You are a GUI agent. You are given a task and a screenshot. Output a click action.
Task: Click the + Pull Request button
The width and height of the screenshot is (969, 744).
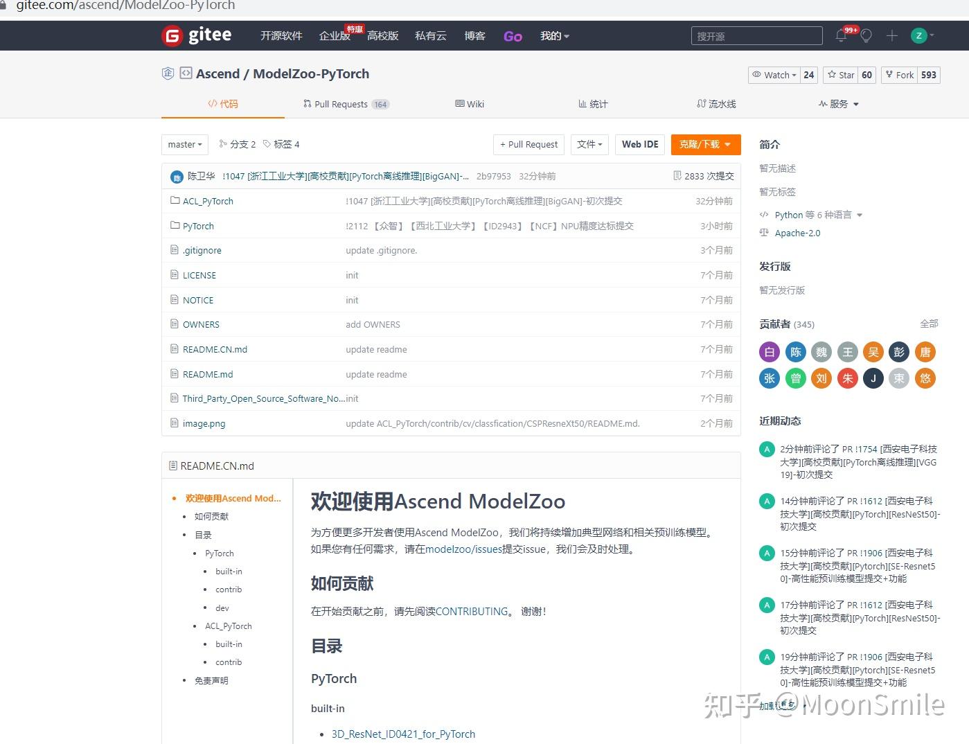(x=528, y=144)
